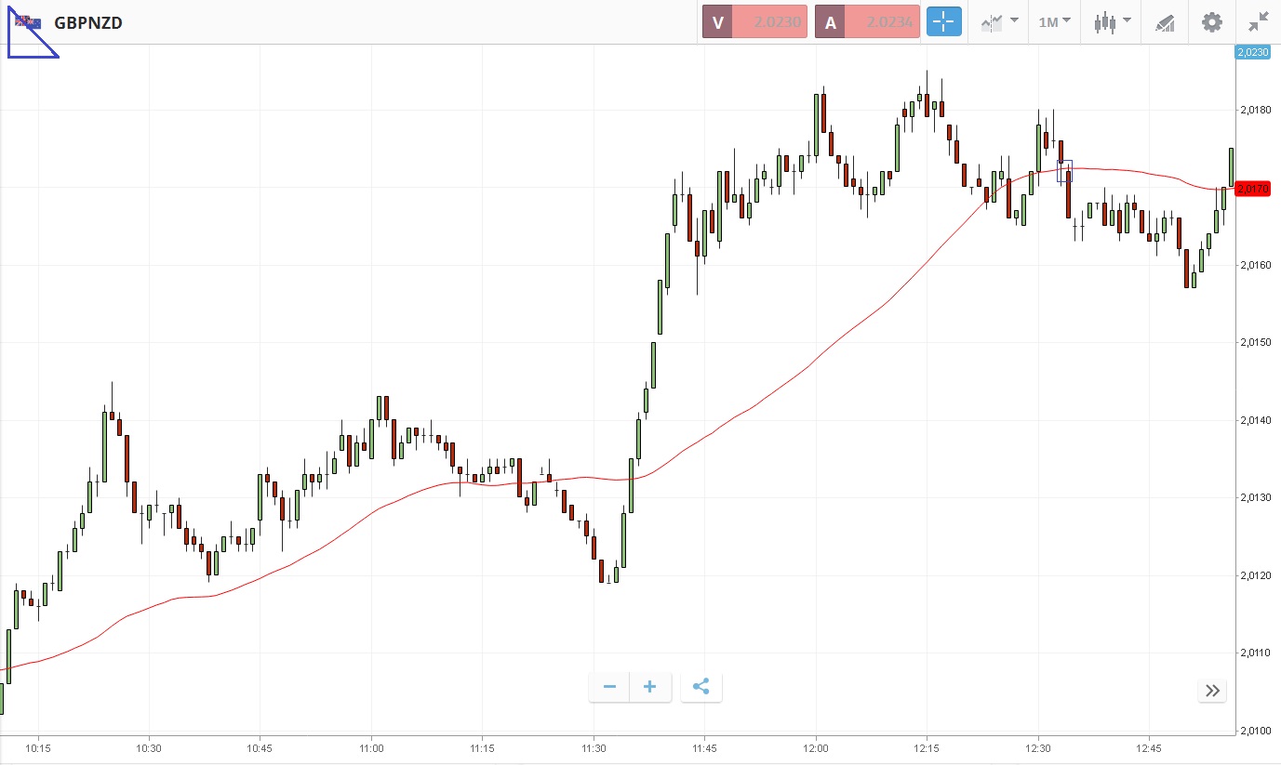Open the 1M timeframe dropdown
1281x765 pixels.
click(1054, 21)
